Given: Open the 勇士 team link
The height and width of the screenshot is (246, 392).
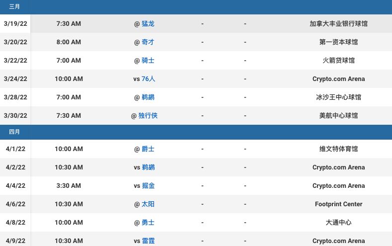Looking at the screenshot, I should pyautogui.click(x=148, y=222).
